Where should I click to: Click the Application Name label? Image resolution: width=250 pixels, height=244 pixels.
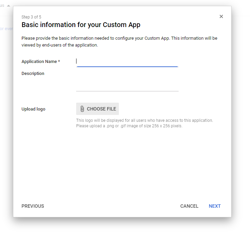pyautogui.click(x=39, y=62)
